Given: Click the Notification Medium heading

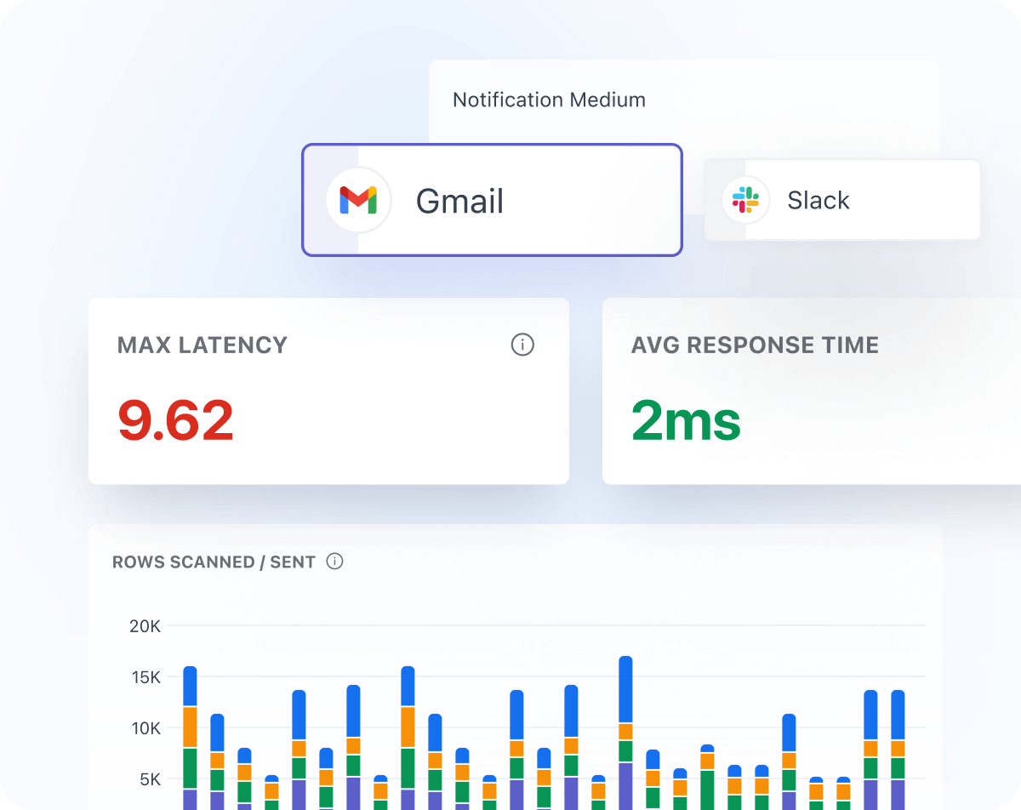Looking at the screenshot, I should click(549, 100).
